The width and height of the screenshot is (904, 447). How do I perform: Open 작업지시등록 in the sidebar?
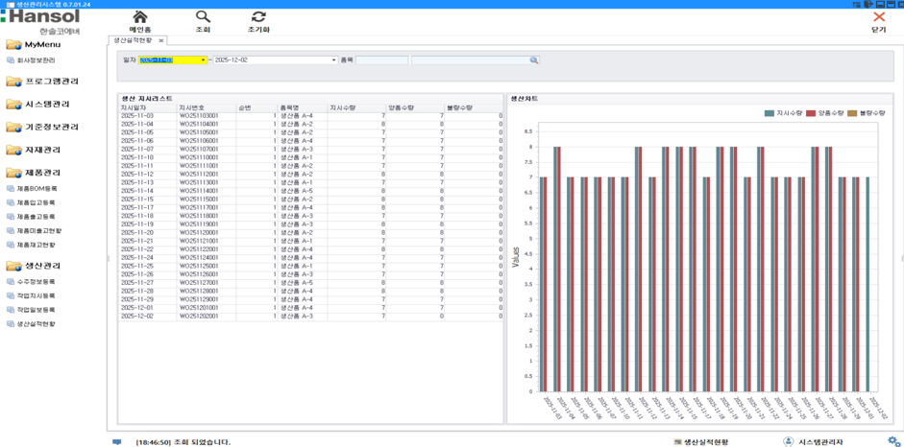[36, 296]
